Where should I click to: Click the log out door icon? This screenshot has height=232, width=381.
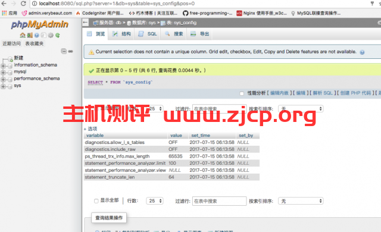click(x=30, y=36)
